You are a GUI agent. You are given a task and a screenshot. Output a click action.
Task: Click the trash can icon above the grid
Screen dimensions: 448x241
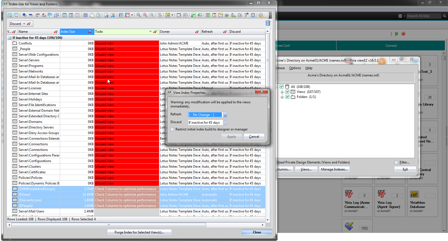(x=268, y=23)
